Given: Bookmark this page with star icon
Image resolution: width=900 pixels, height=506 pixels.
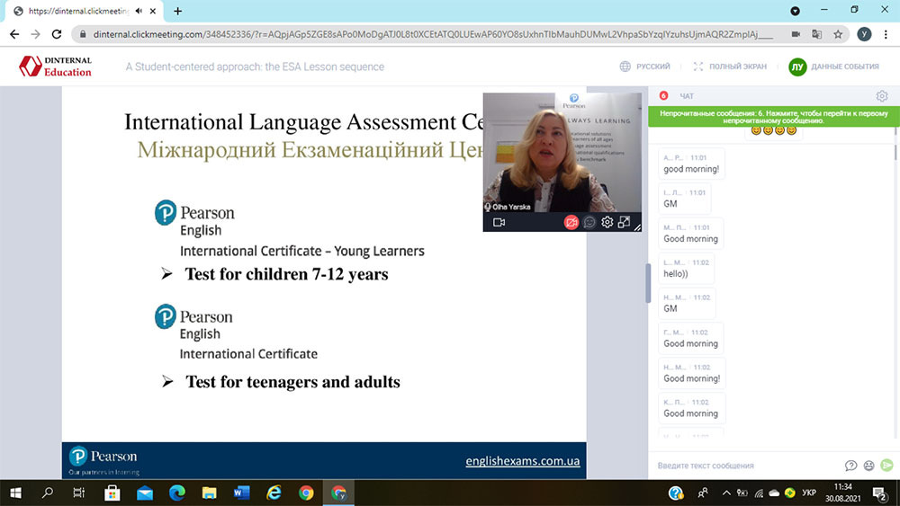Looking at the screenshot, I should [838, 34].
